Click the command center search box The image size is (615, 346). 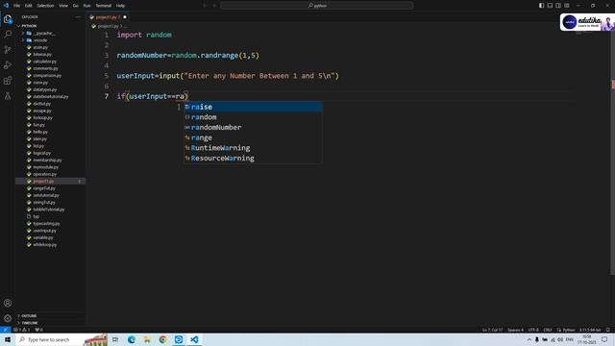pos(316,6)
